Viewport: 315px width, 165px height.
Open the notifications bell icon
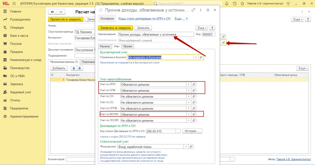[227, 4]
